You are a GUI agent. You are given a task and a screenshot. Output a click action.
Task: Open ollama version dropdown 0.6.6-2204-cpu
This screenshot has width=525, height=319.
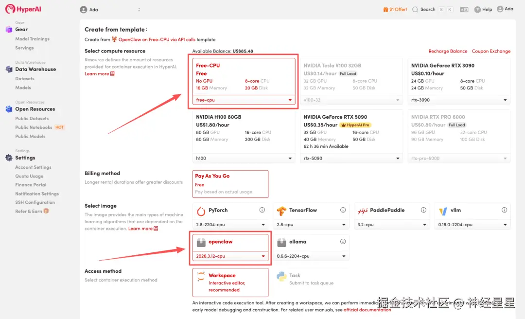311,256
